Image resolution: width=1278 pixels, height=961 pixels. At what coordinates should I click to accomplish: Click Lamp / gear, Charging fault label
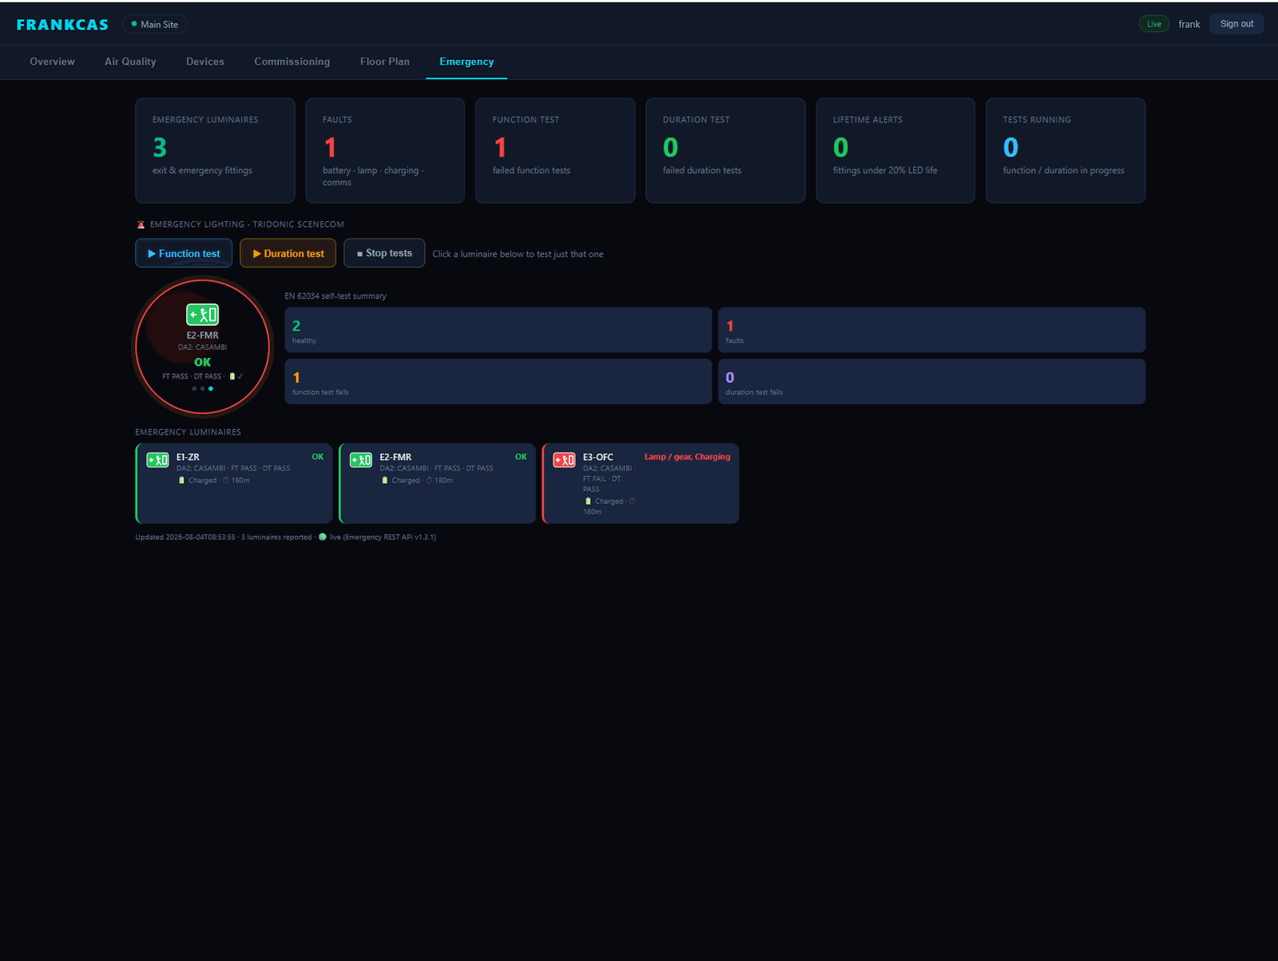point(687,457)
